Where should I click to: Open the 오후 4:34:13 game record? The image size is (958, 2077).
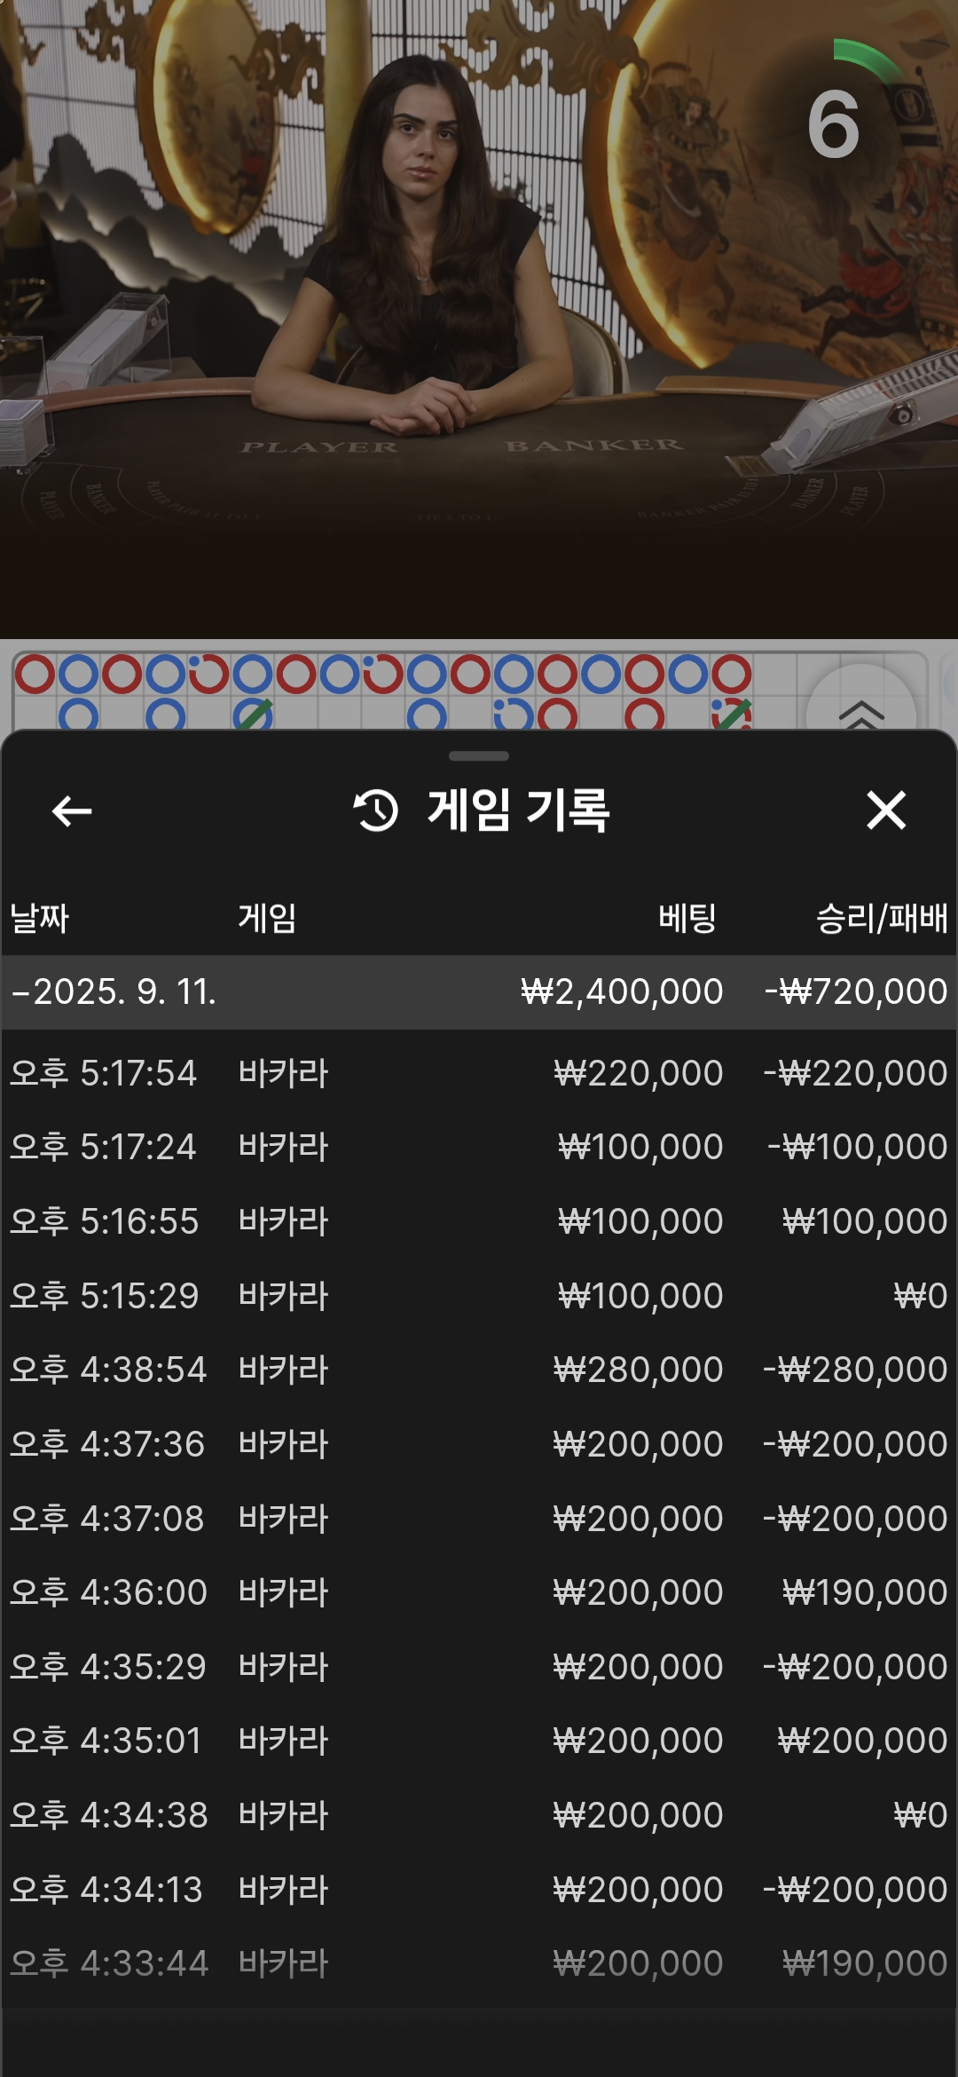click(479, 1890)
